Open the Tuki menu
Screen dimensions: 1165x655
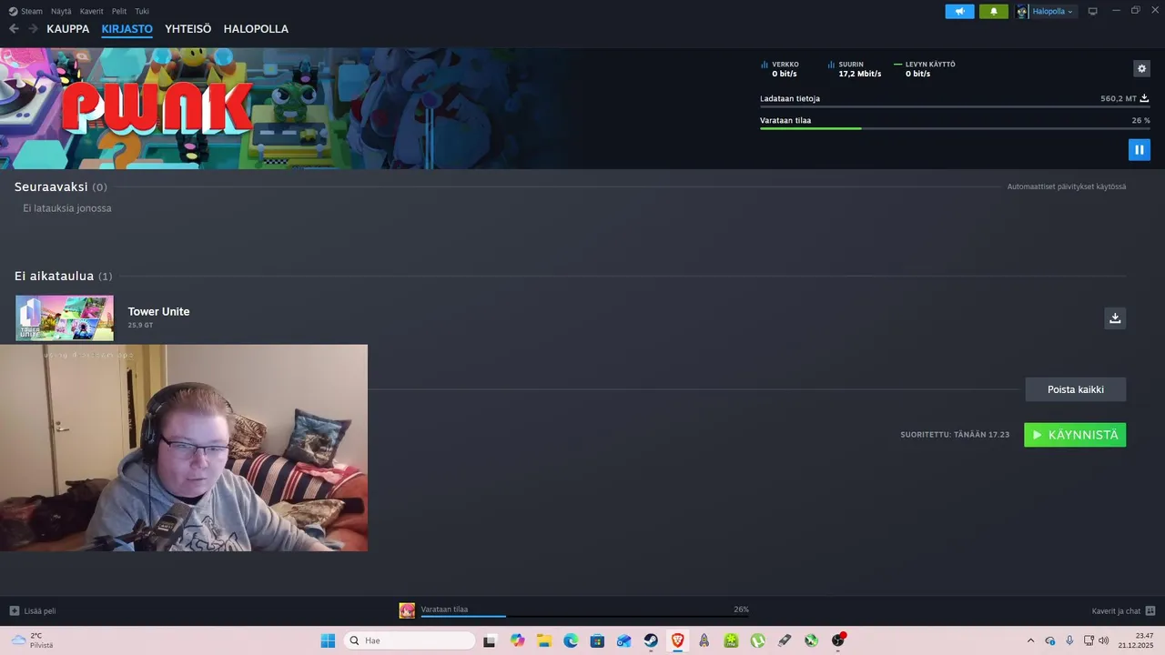[142, 11]
